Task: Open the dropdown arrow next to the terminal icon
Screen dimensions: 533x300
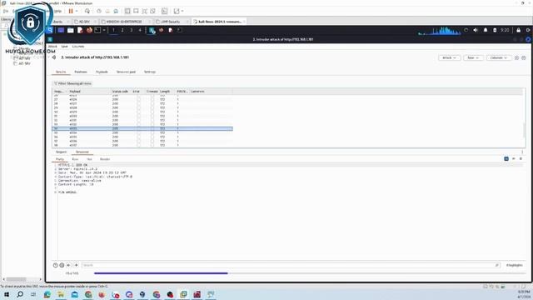Action: point(104,30)
